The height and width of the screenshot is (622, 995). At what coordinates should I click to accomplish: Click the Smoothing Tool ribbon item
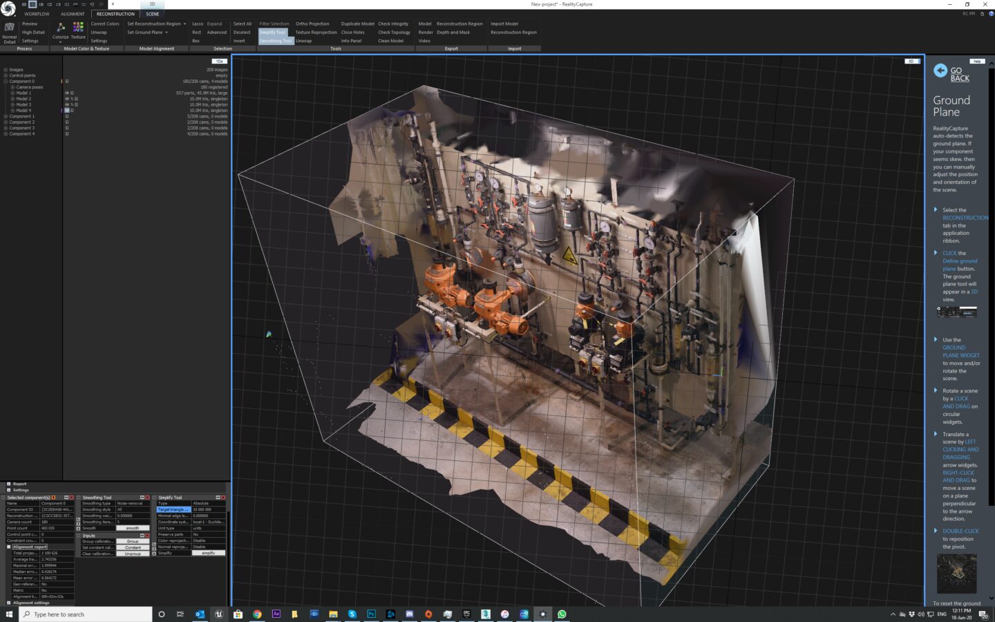point(276,41)
